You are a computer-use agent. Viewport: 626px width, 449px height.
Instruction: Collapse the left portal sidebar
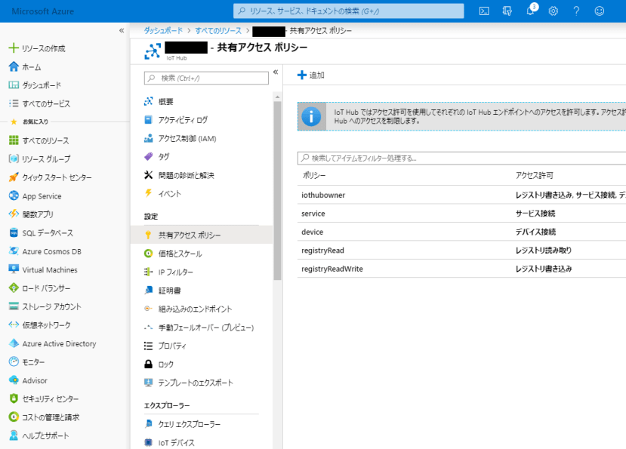[122, 30]
